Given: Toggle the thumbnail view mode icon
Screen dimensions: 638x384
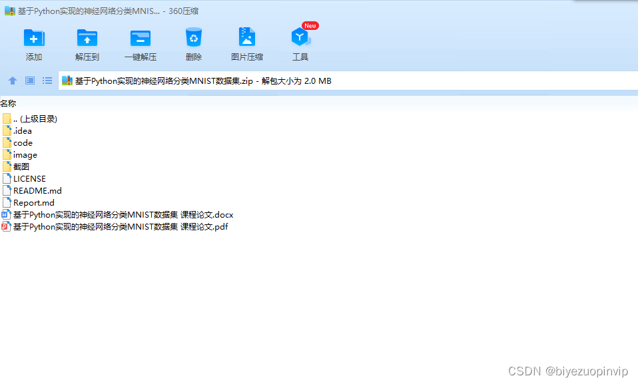Looking at the screenshot, I should coord(29,80).
